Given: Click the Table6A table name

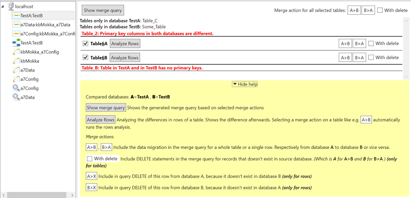Looking at the screenshot, I should (x=99, y=44).
